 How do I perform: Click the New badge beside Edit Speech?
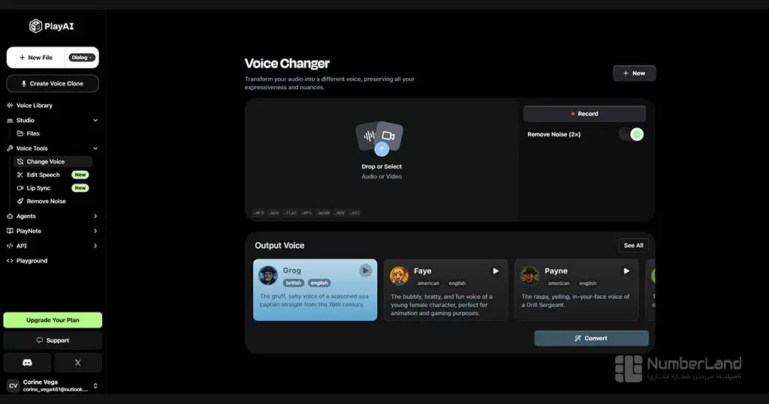[x=80, y=175]
